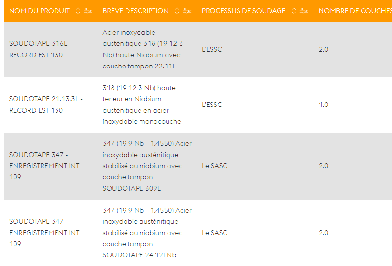
Task: Click the NOMBRE DE COUCHES column header
Action: click(355, 11)
